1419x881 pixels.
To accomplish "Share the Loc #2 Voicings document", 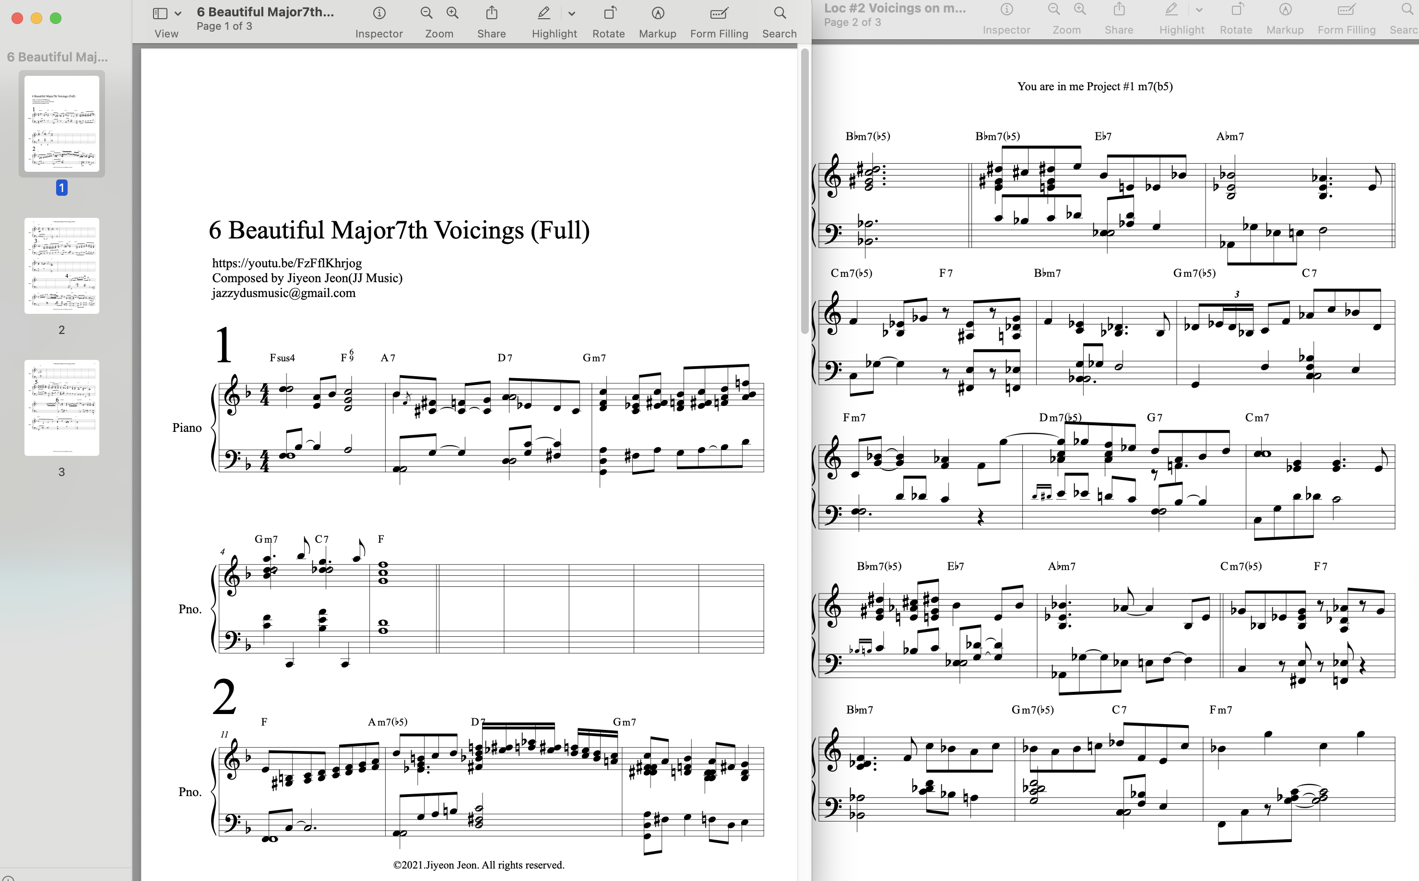I will click(x=1119, y=9).
